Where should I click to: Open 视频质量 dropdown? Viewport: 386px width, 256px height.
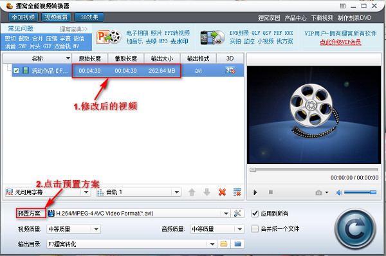click(96, 229)
